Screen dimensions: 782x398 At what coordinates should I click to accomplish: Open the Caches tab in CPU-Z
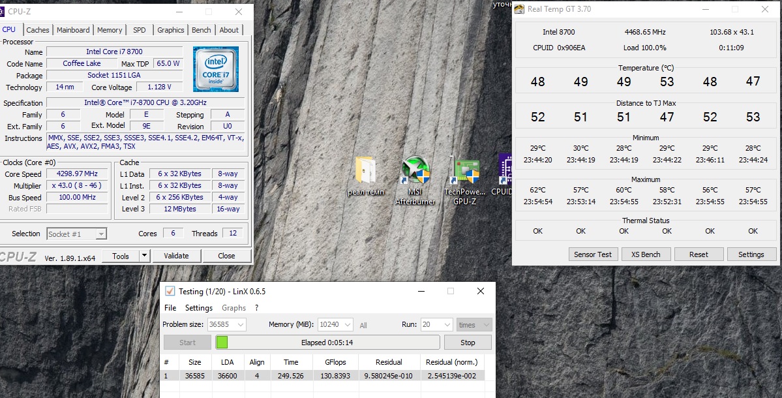click(x=38, y=30)
